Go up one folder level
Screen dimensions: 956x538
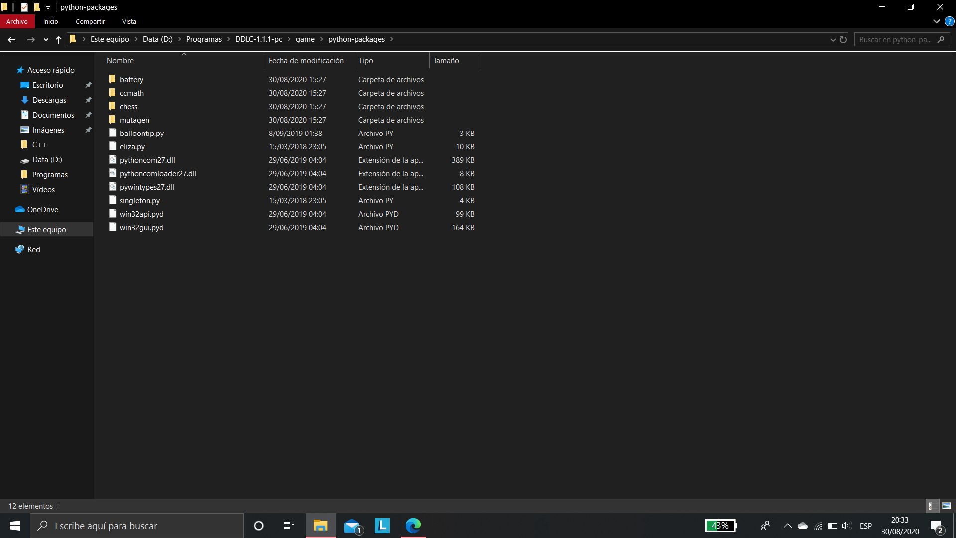[59, 40]
